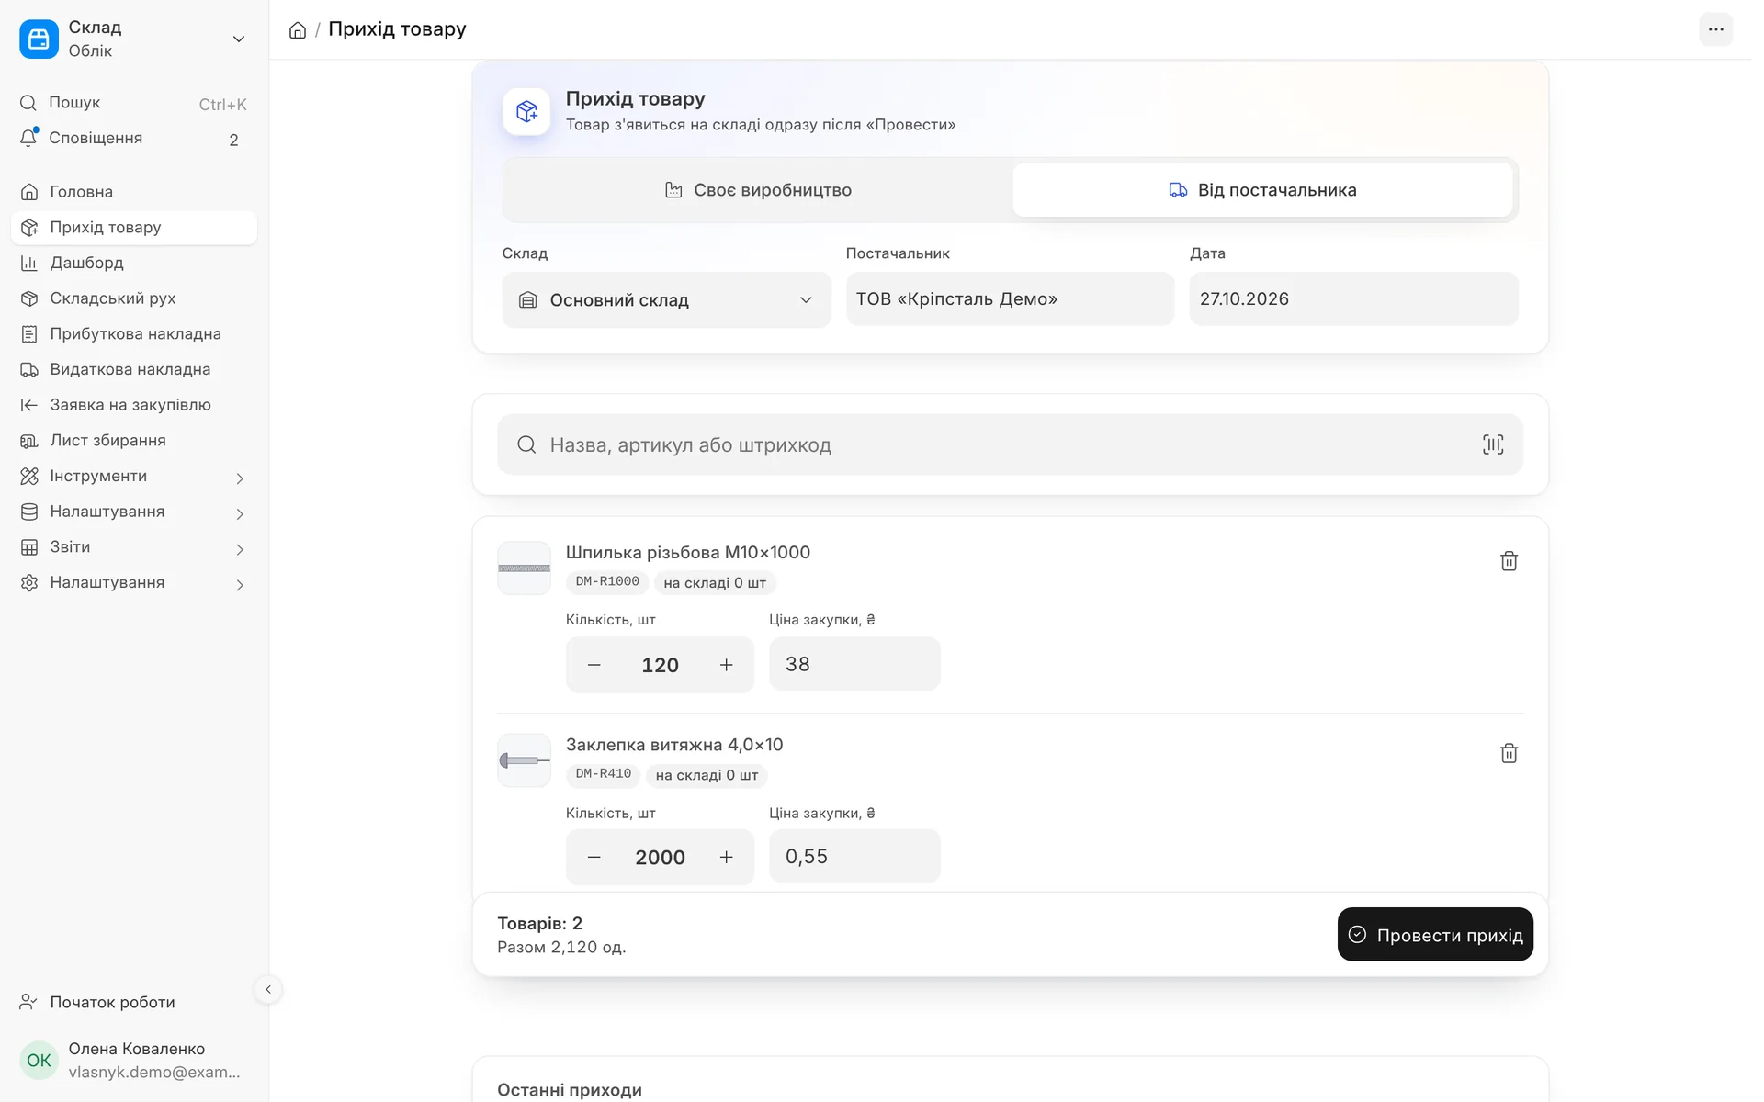This screenshot has width=1764, height=1102.
Task: Collapse sidebar with the arrow handle
Action: tap(268, 989)
